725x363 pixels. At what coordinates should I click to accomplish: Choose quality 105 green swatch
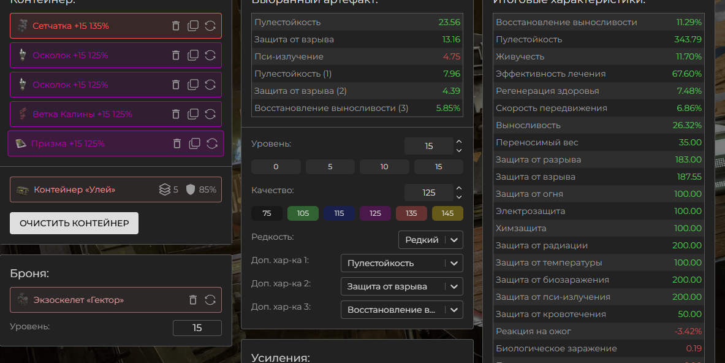(x=303, y=213)
